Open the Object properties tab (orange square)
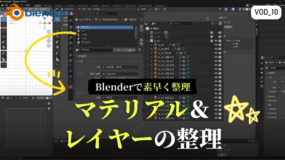Viewport: 285px width, 160px height. tap(70, 55)
